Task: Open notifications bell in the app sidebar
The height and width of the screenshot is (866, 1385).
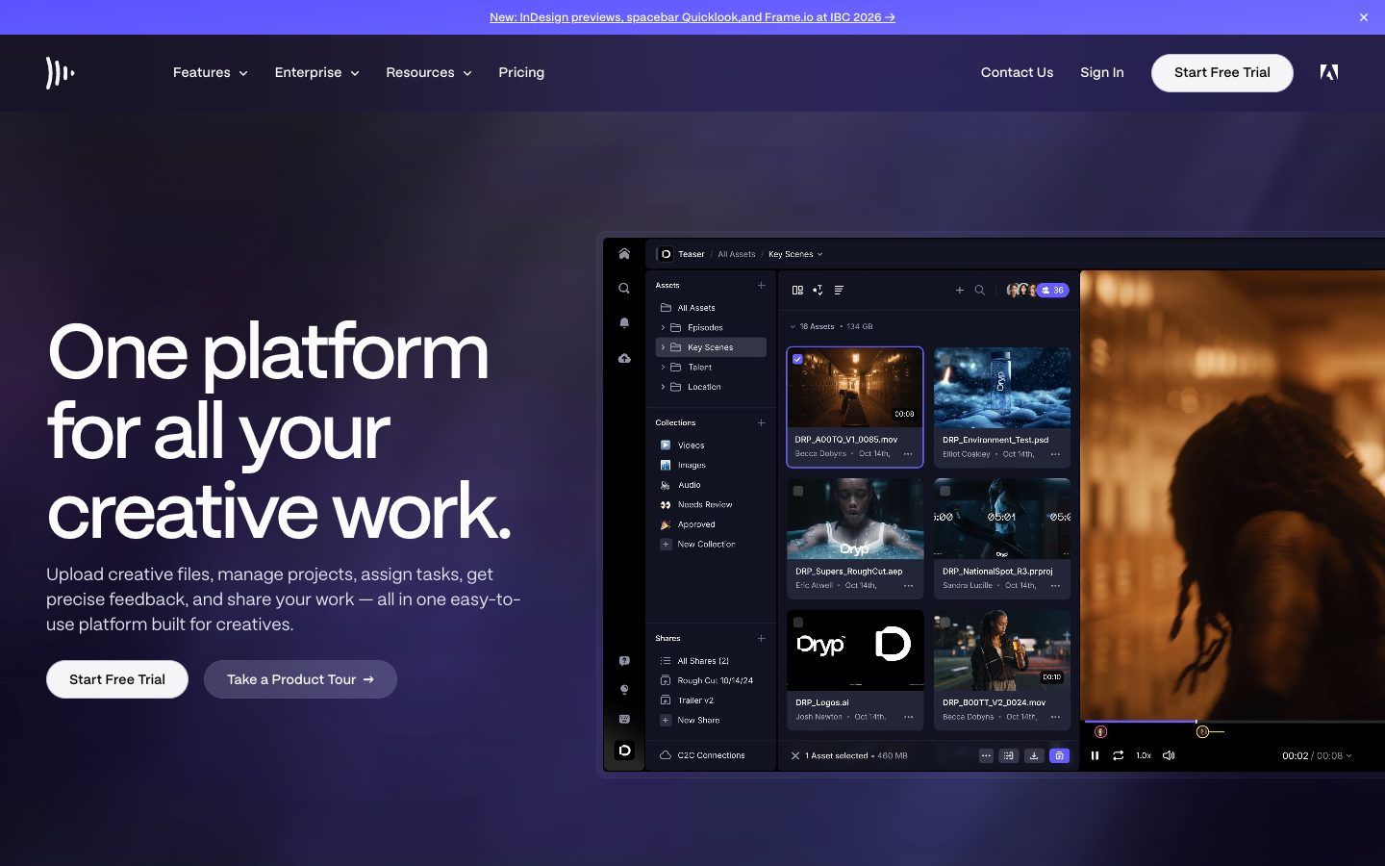Action: [x=624, y=323]
